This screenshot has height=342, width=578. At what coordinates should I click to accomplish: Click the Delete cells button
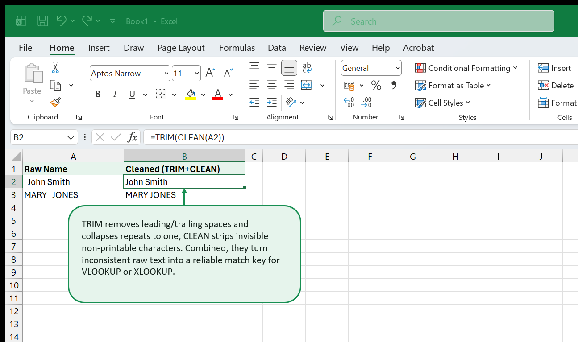point(556,85)
